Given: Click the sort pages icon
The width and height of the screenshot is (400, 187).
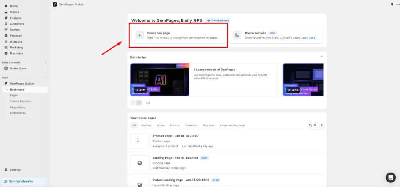Looking at the screenshot, I should pyautogui.click(x=322, y=125).
